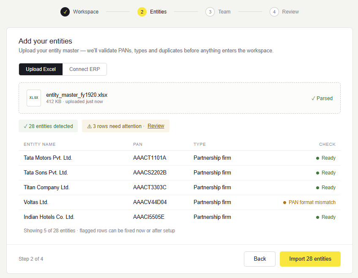Click Ready status for Titan Company
Image resolution: width=358 pixels, height=278 pixels.
326,188
